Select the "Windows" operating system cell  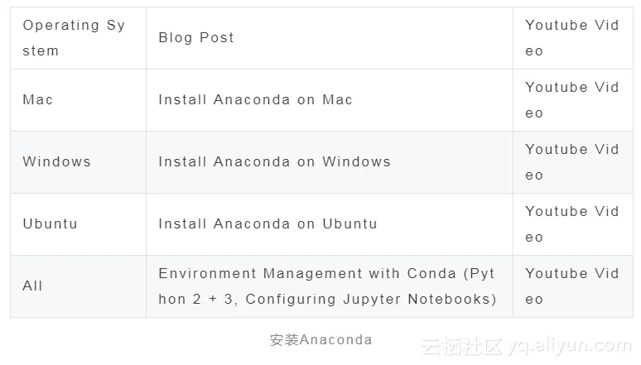56,162
